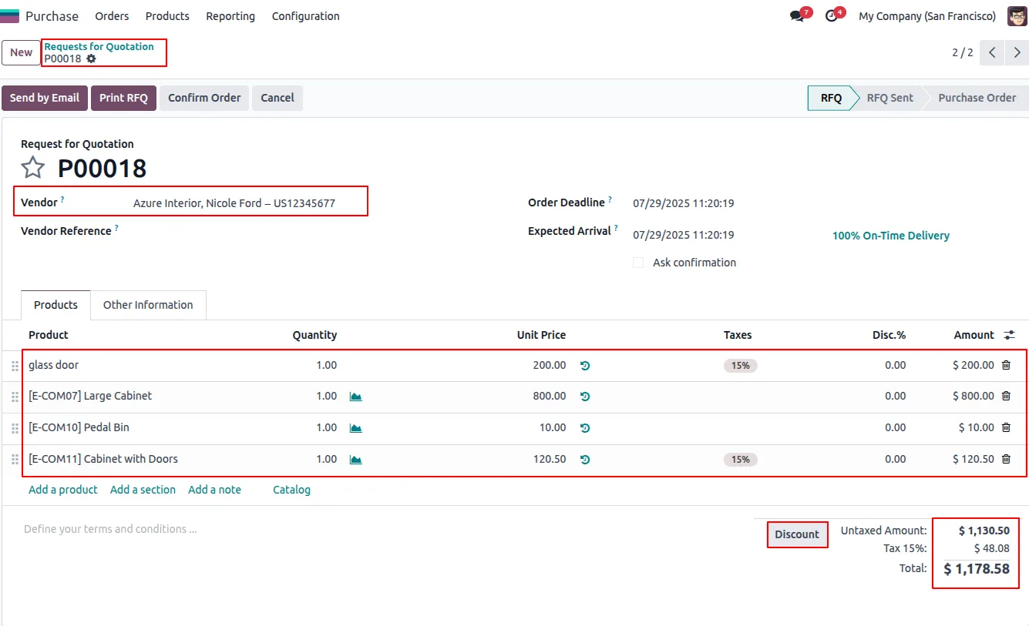Open the conversations messages icon

click(797, 16)
